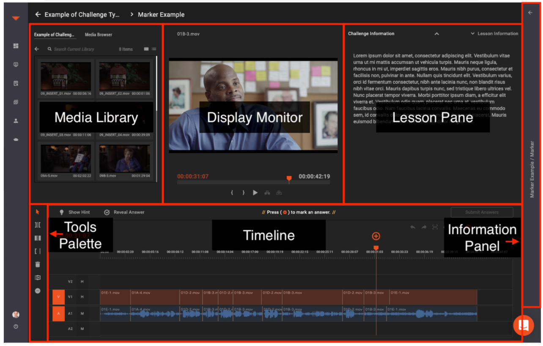Select the trim tool below the arrow tool

[38, 225]
